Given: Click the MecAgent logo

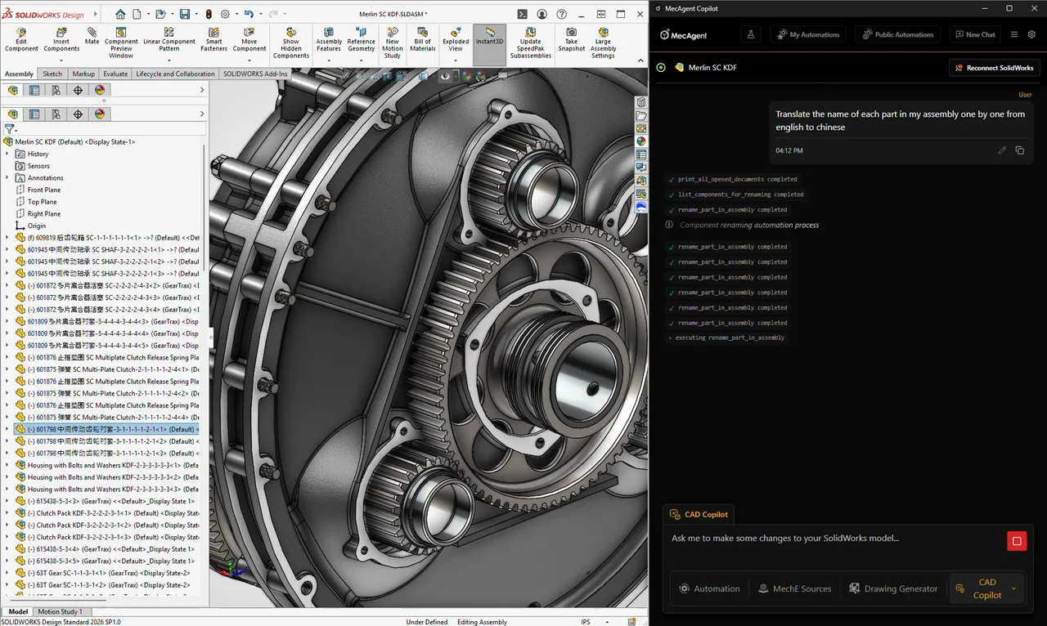Looking at the screenshot, I should point(683,35).
